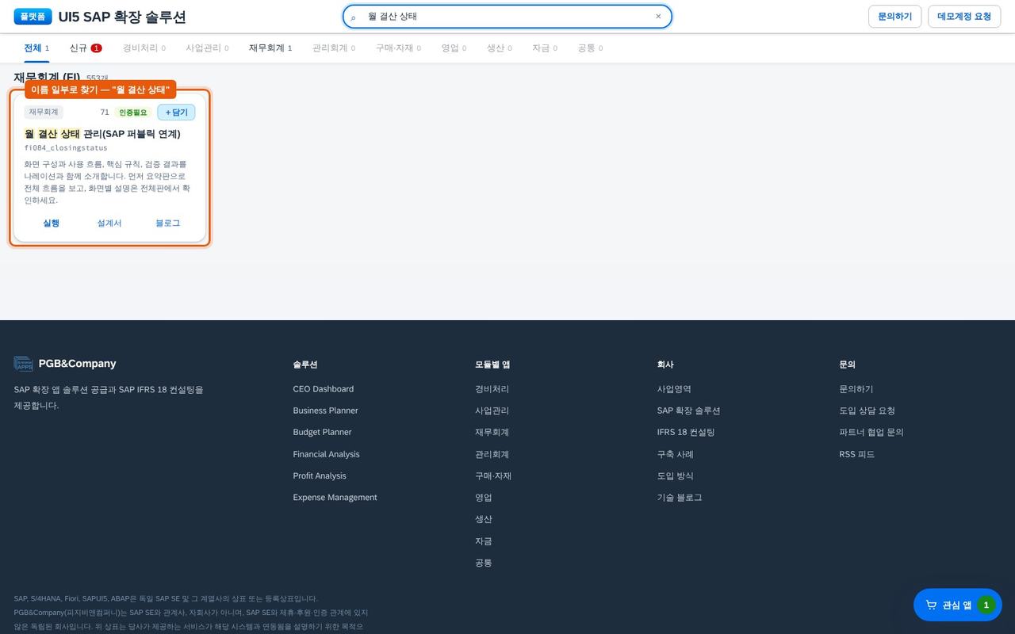Open Expense Management footer link

pos(335,498)
